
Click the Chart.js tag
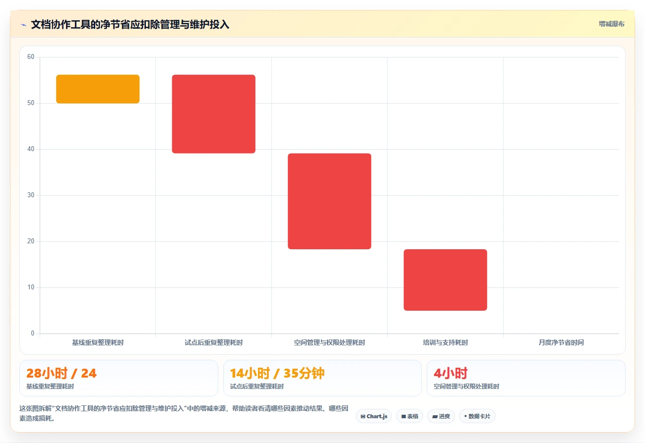coord(374,416)
